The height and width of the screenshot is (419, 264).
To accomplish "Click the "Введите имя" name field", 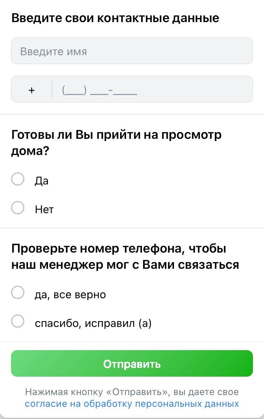I will [x=132, y=51].
